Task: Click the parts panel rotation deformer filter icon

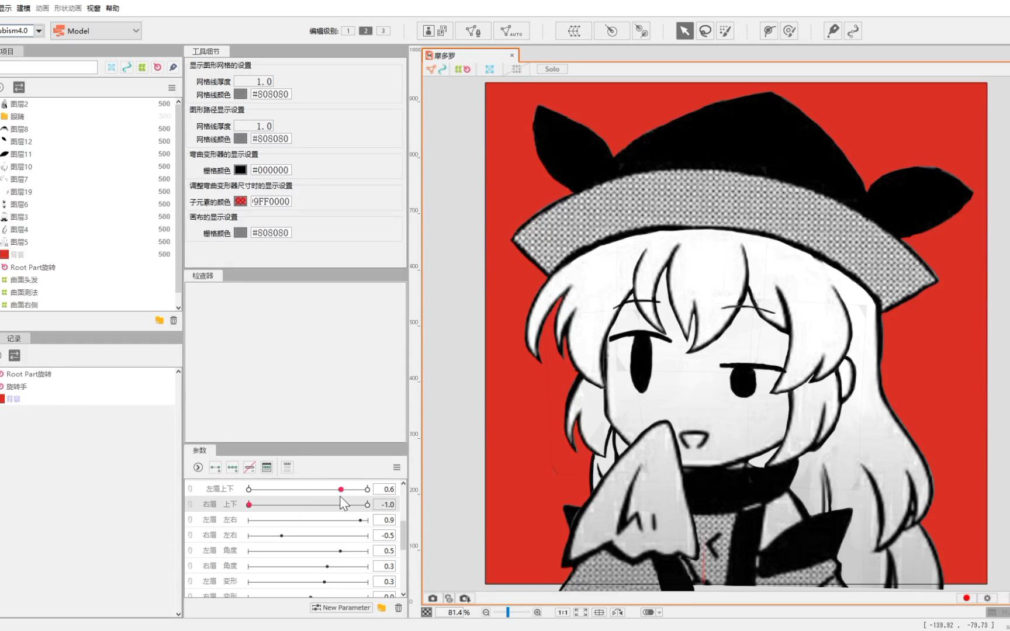Action: pyautogui.click(x=157, y=68)
